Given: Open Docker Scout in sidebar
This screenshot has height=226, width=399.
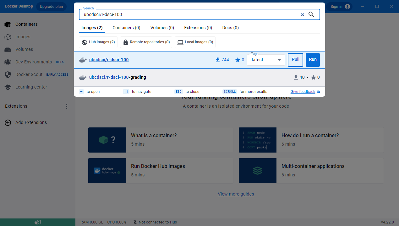Looking at the screenshot, I should coord(29,74).
